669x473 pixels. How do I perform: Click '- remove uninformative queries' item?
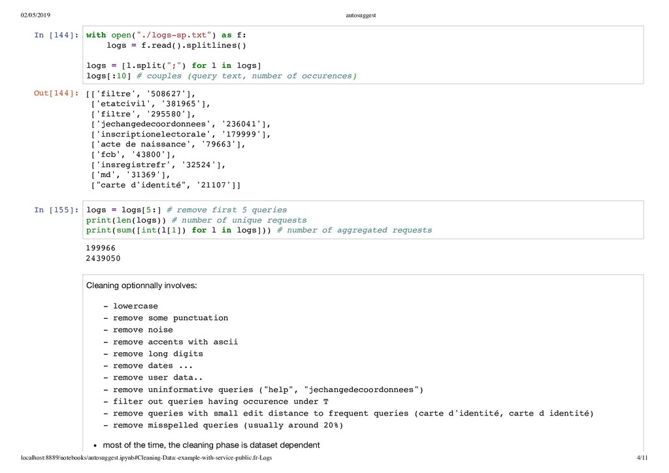click(263, 390)
